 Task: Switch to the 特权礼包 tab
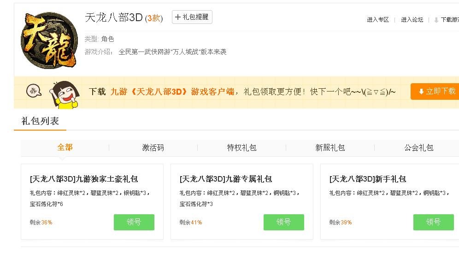(x=242, y=148)
